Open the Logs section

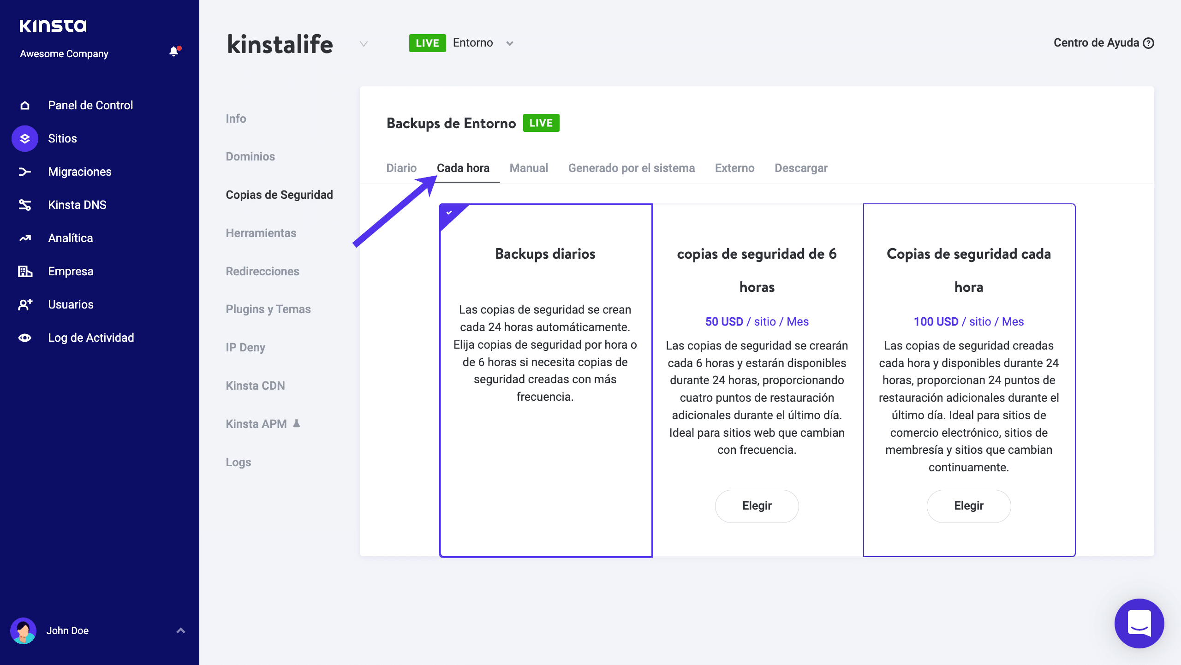pyautogui.click(x=239, y=462)
